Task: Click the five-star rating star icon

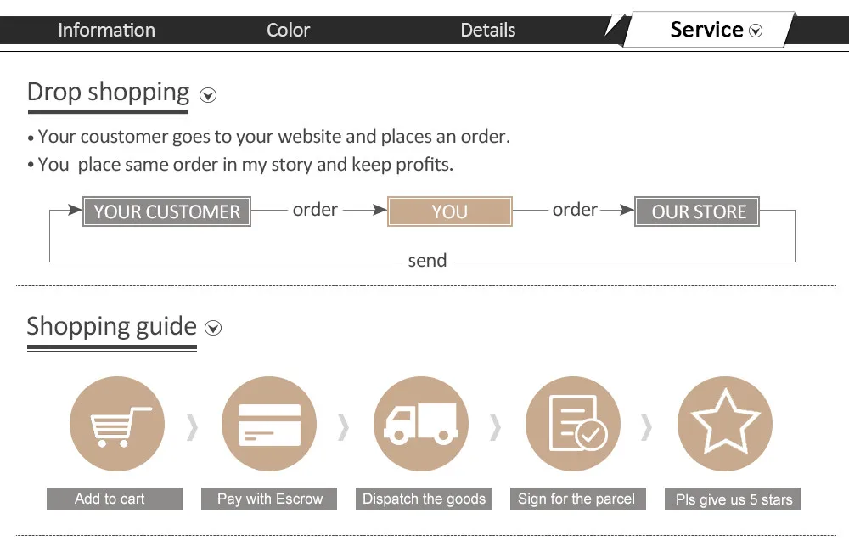Action: (x=725, y=424)
